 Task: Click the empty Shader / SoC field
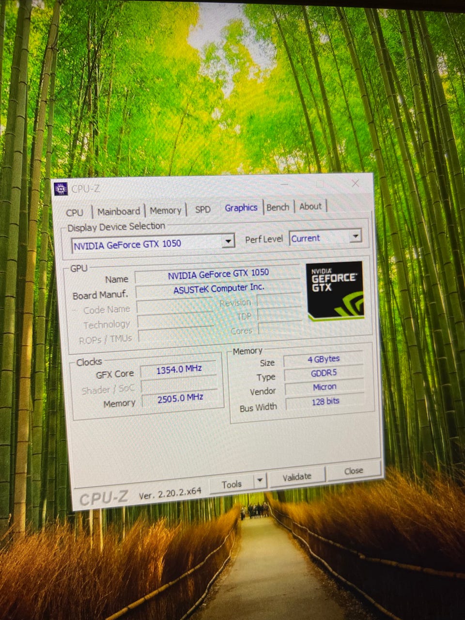(179, 386)
